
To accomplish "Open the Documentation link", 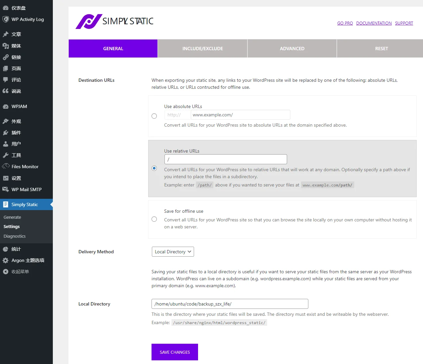I will pos(374,23).
